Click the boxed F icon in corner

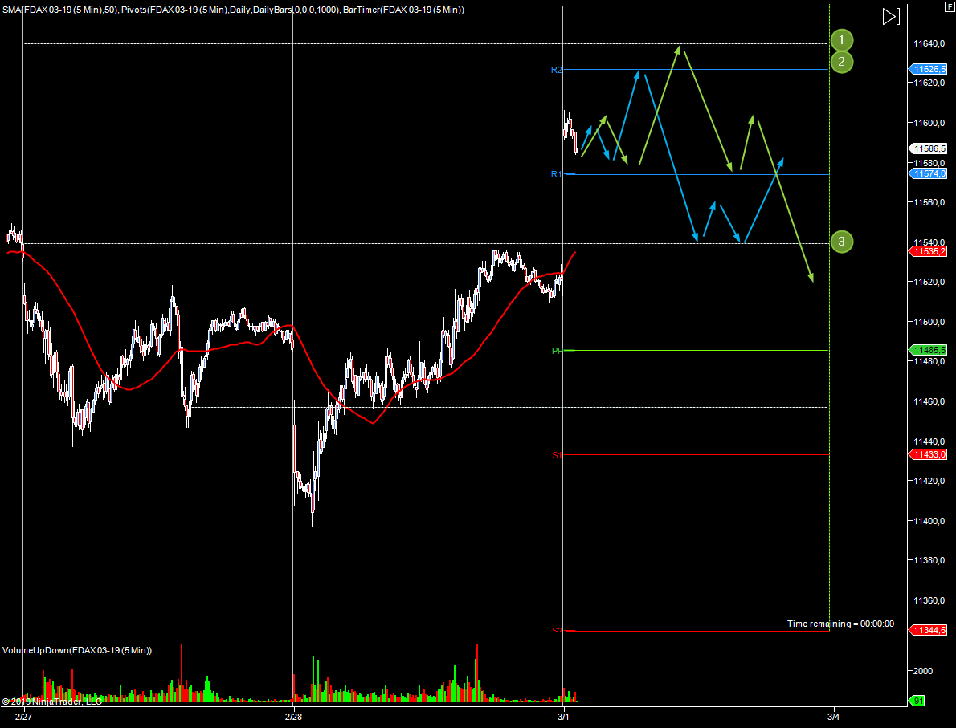(950, 6)
